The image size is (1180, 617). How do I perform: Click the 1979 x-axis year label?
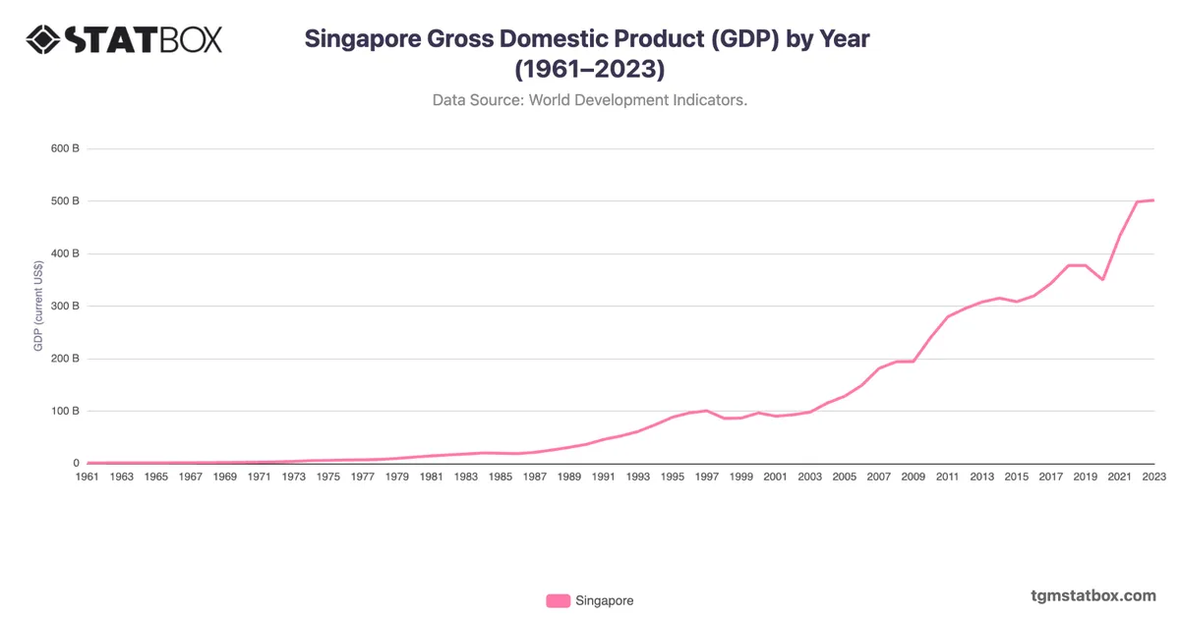[397, 477]
